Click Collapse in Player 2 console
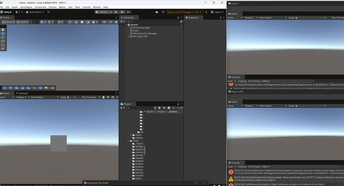Screen dimensions: 344x186 click(242, 81)
